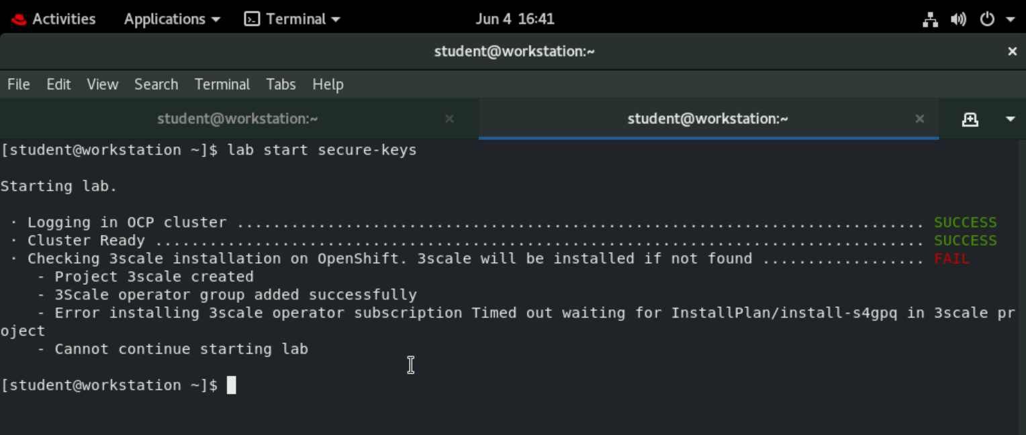Open the Search menu
This screenshot has width=1026, height=435.
coord(156,84)
